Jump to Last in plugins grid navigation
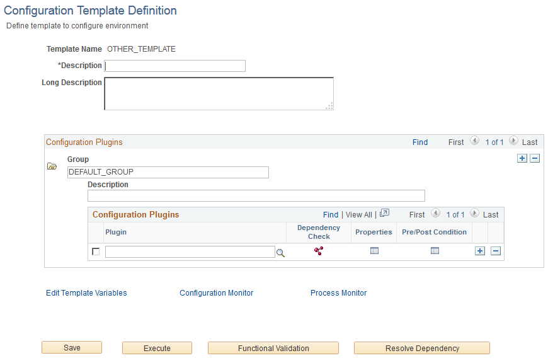The image size is (548, 358). click(491, 215)
